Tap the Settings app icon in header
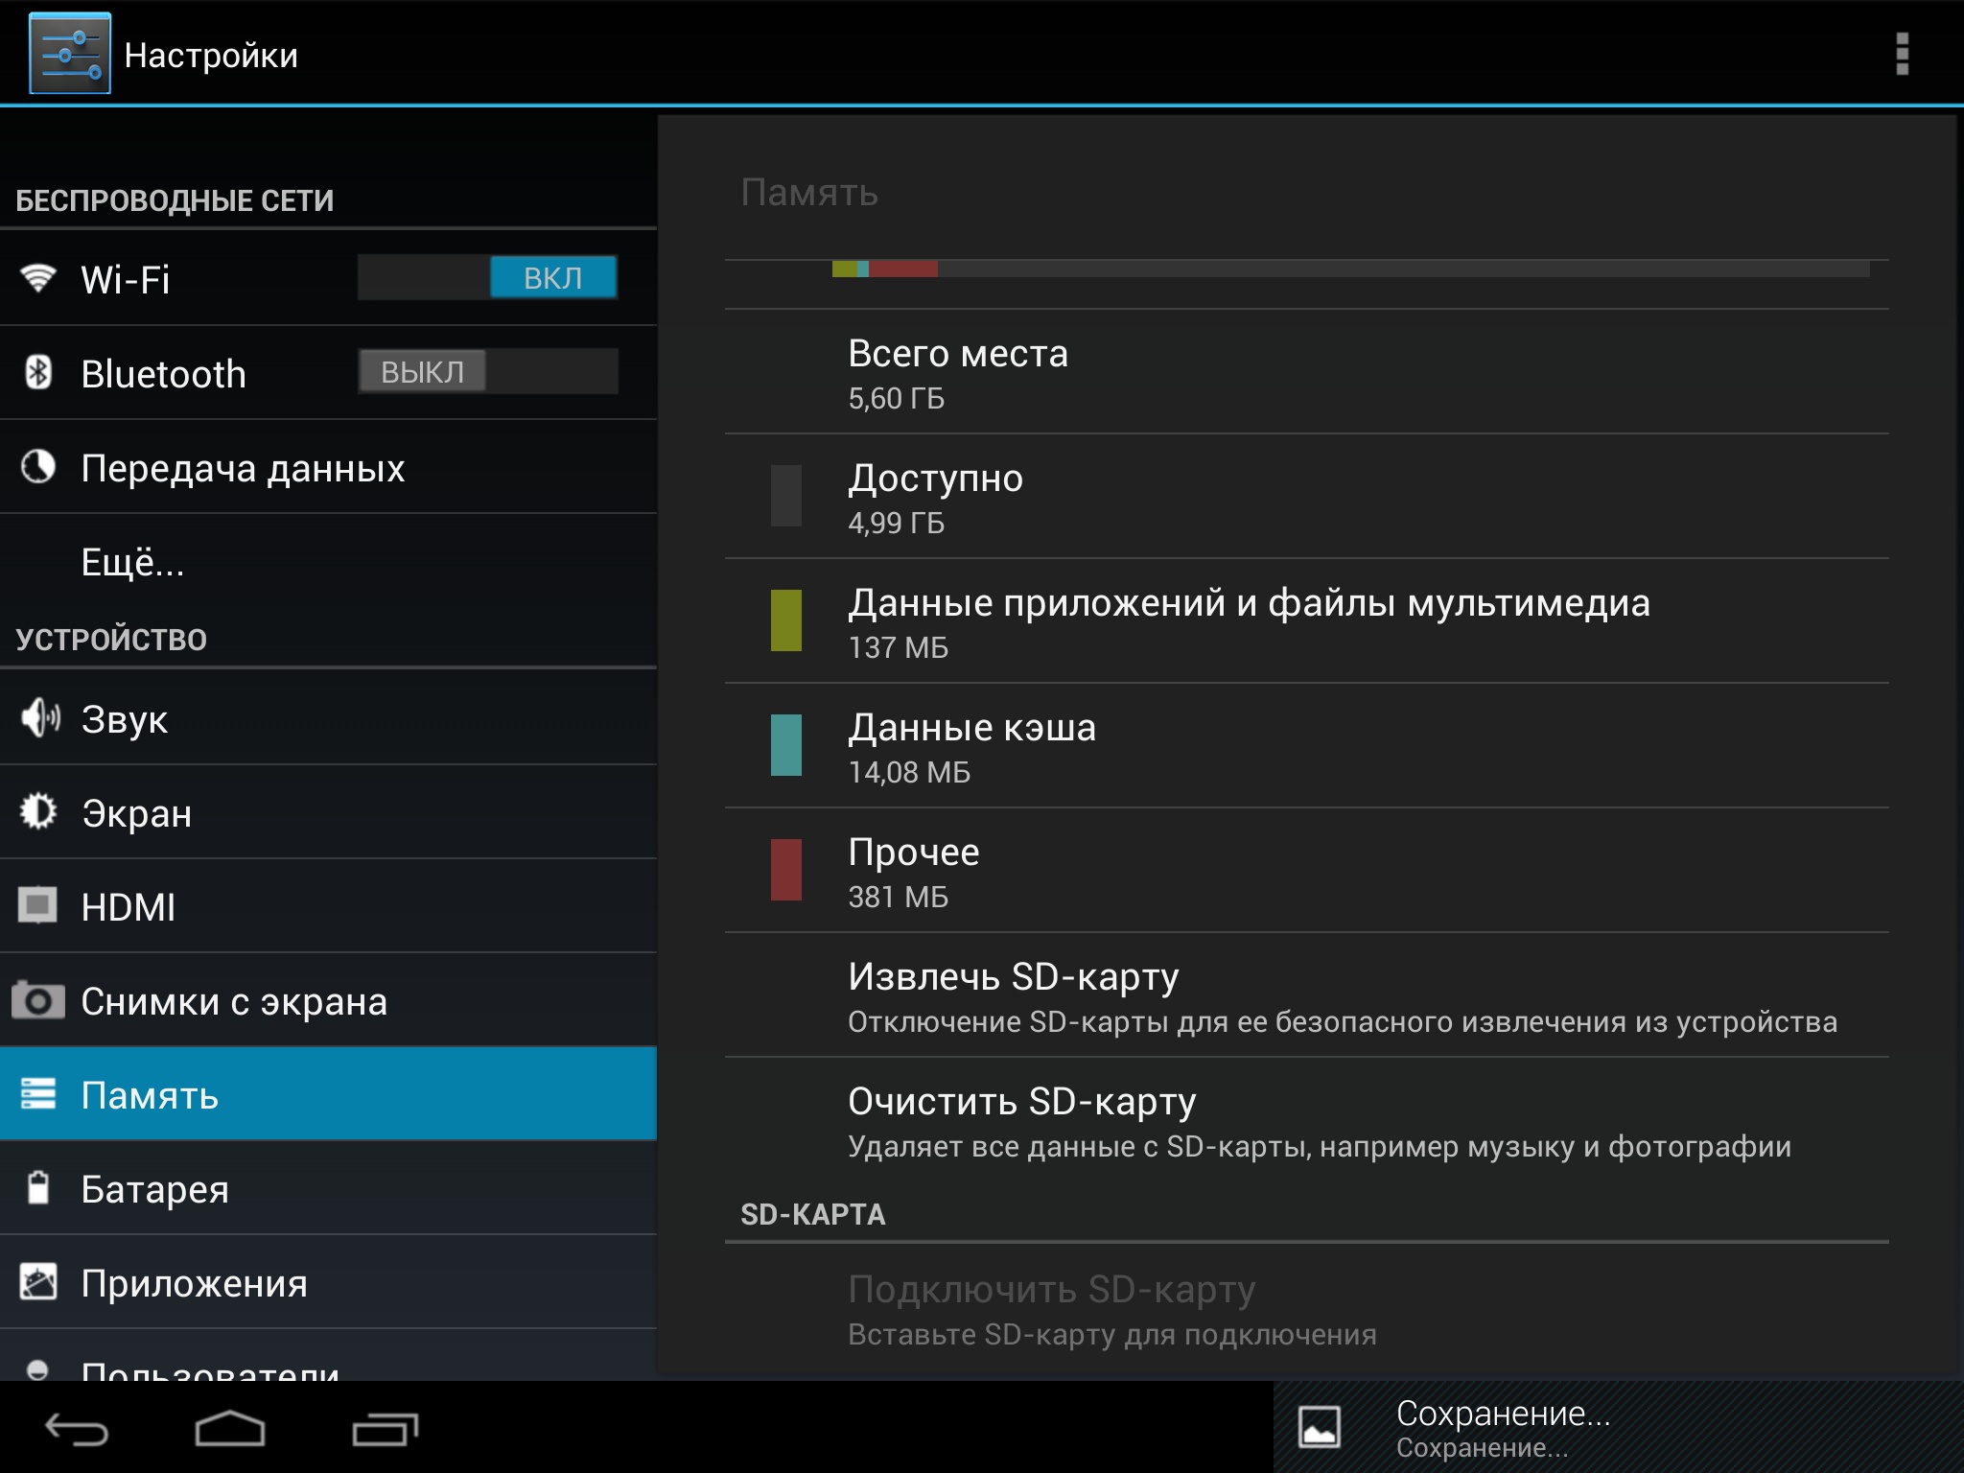This screenshot has width=1964, height=1473. coord(70,54)
